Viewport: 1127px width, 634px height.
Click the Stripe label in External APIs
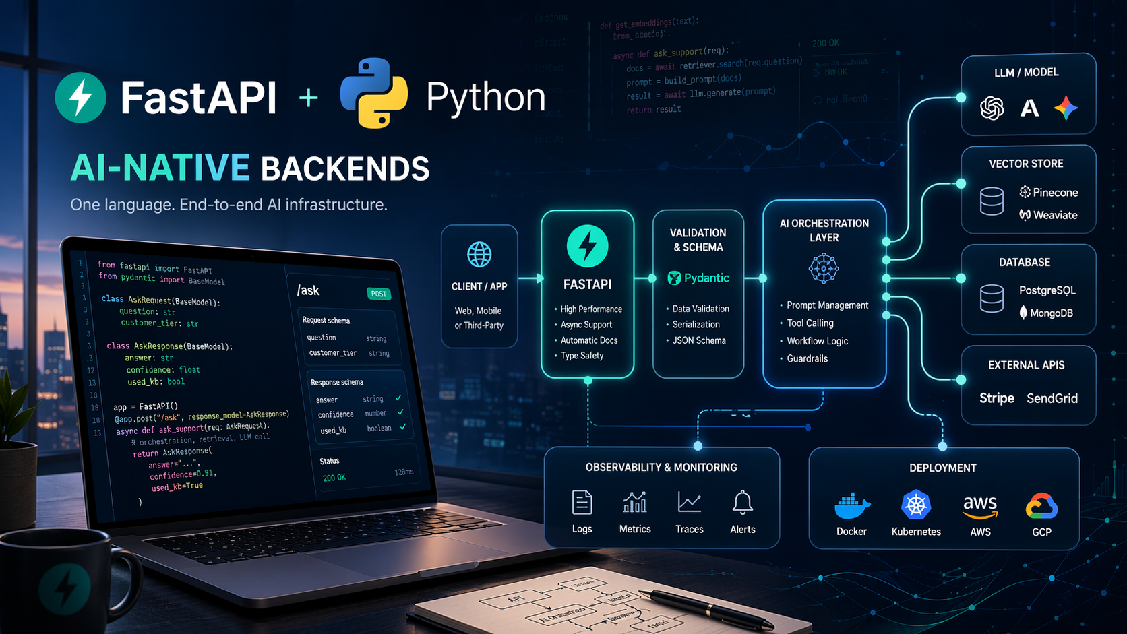point(996,398)
